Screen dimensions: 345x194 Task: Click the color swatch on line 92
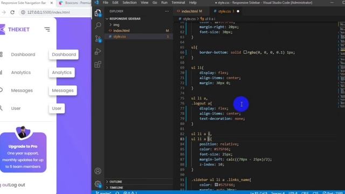[x=217, y=184]
